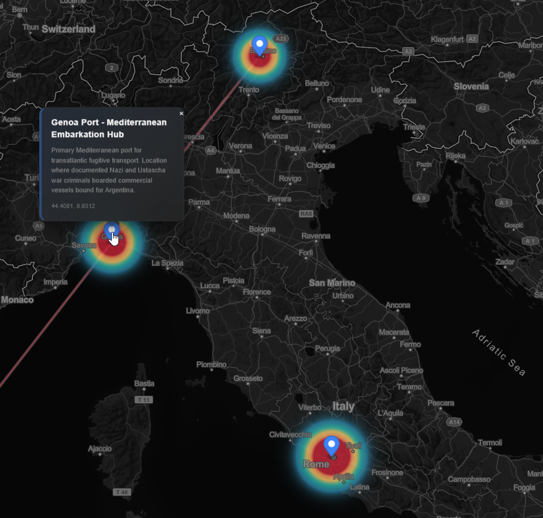The width and height of the screenshot is (543, 518).
Task: Click the T 40 shield below Corsica
Action: coord(121,491)
